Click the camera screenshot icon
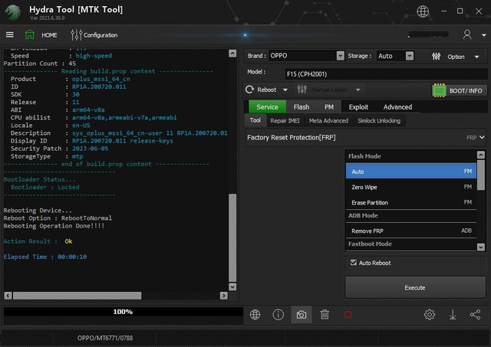The height and width of the screenshot is (347, 491). [x=302, y=315]
